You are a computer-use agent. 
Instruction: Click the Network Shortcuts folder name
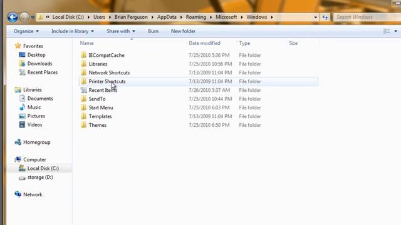pyautogui.click(x=109, y=72)
